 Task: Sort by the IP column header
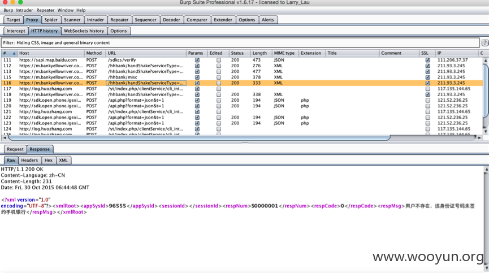pos(457,53)
